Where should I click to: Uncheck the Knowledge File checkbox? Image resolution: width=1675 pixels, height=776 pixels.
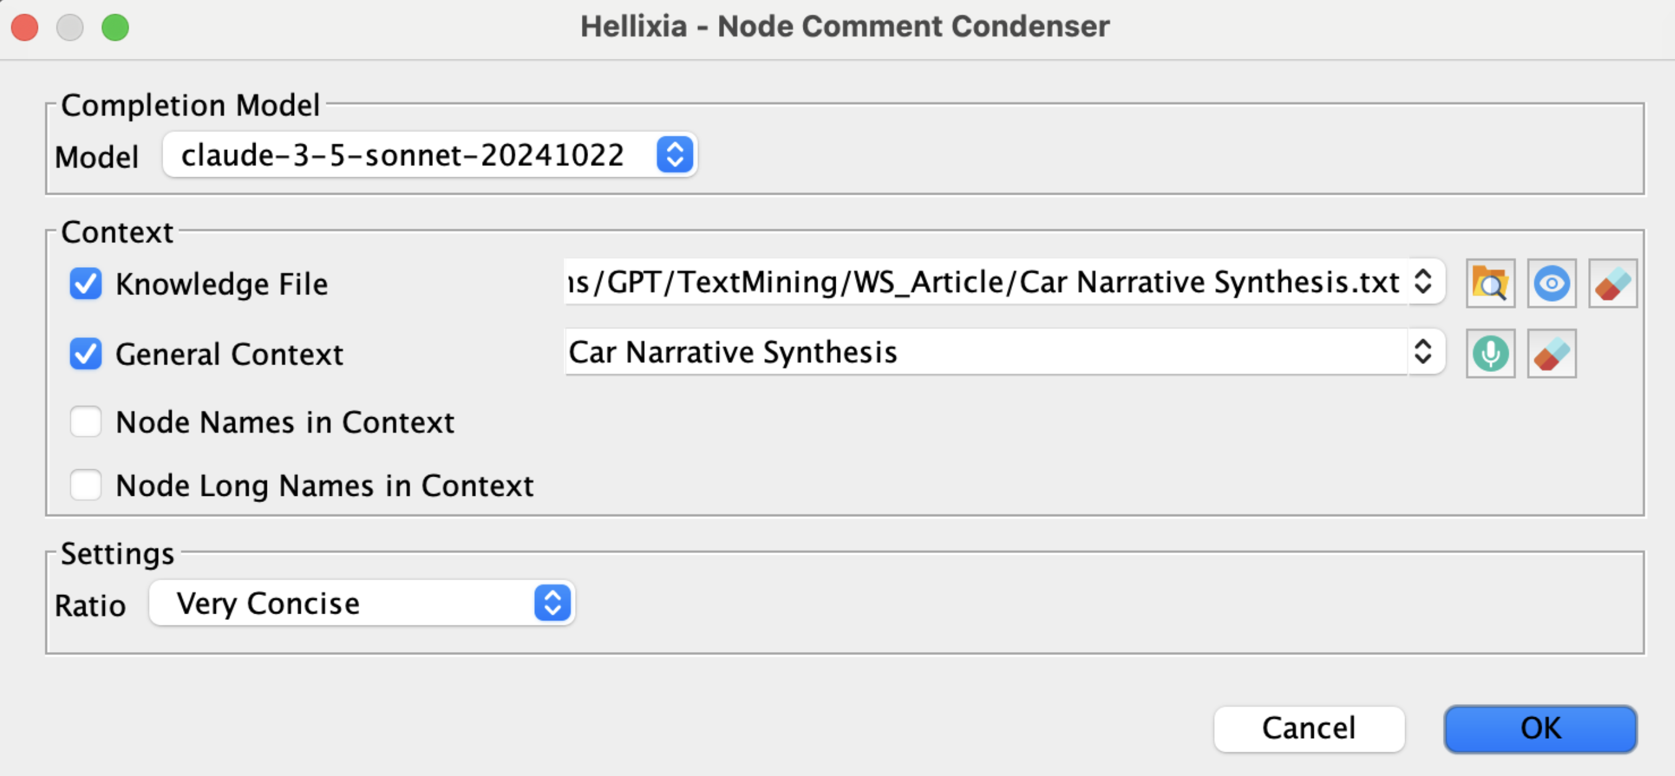pos(86,284)
